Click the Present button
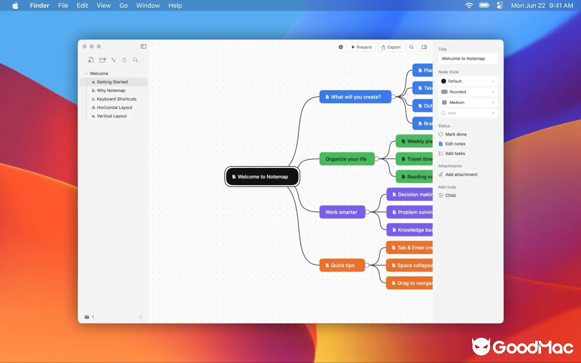Screen dimensions: 581x363 tap(362, 47)
